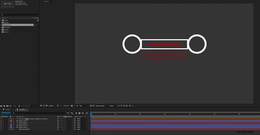Screen dimensions: 260x135
Task: Toggle mask and shape path visibility icon
Action: coord(61,106)
